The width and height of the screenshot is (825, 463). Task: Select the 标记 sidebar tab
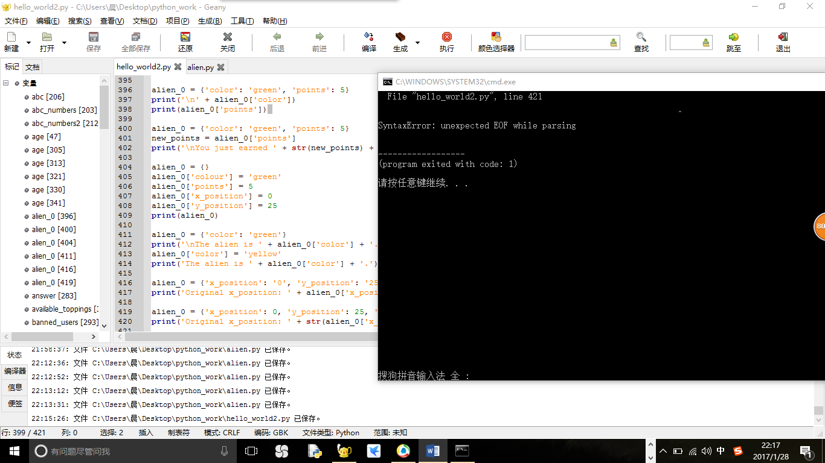tap(12, 67)
